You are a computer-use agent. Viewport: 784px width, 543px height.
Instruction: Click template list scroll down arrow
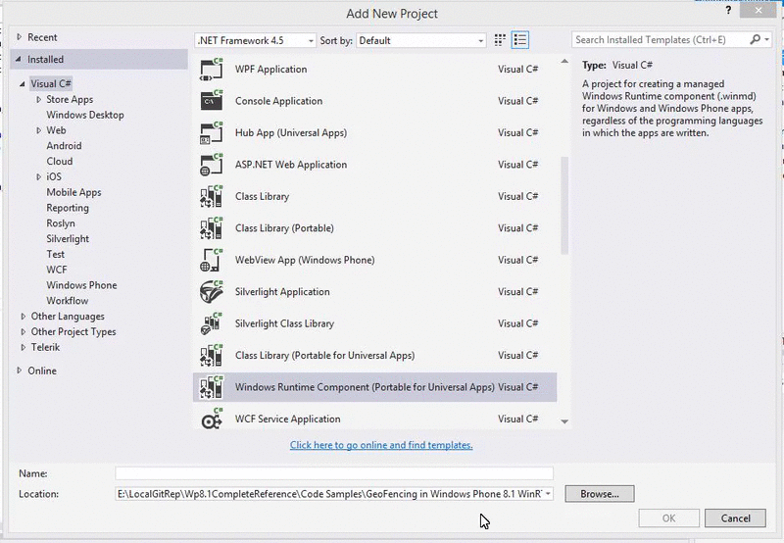click(564, 421)
